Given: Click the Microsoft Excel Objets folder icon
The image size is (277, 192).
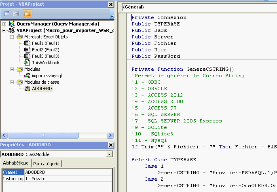Looking at the screenshot, I should [x=19, y=37].
